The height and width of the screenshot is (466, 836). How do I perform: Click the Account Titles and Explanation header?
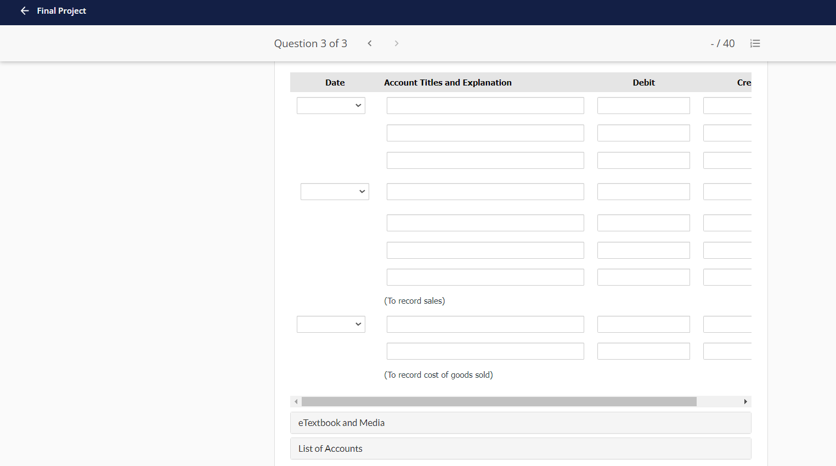[448, 82]
